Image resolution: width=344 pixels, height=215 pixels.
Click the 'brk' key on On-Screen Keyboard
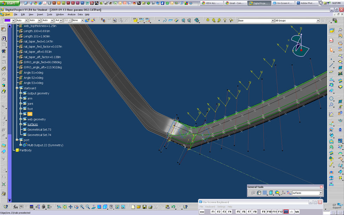(297, 212)
